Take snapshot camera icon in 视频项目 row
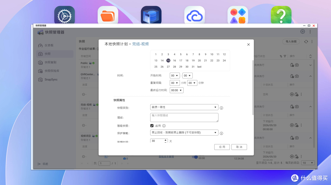 point(297,138)
